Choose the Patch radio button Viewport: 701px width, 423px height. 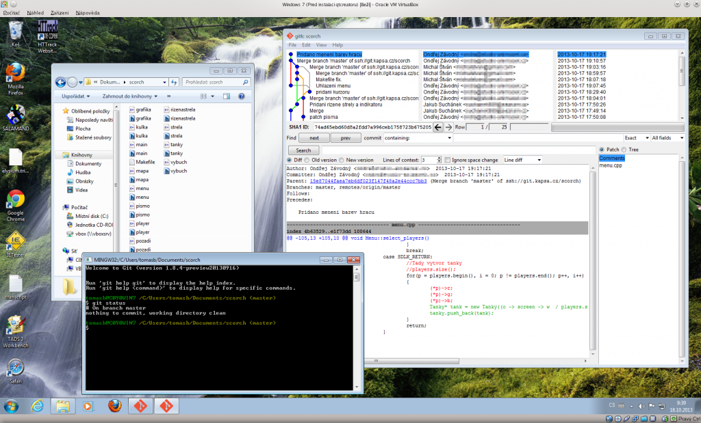(x=602, y=150)
